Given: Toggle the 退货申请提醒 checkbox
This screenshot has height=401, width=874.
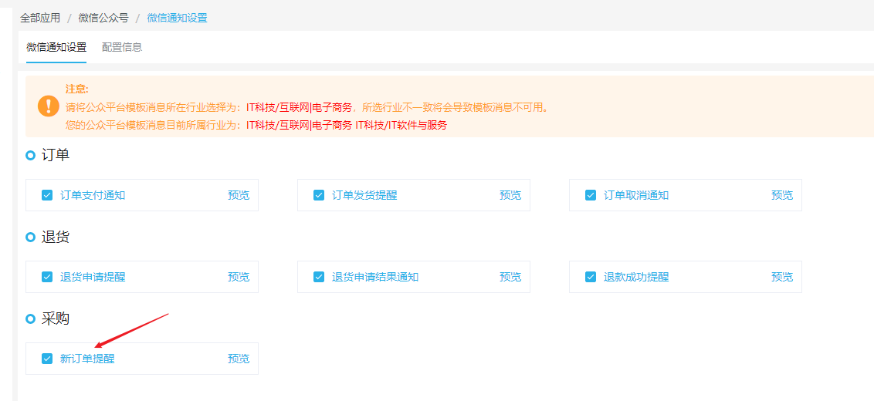Looking at the screenshot, I should [47, 277].
